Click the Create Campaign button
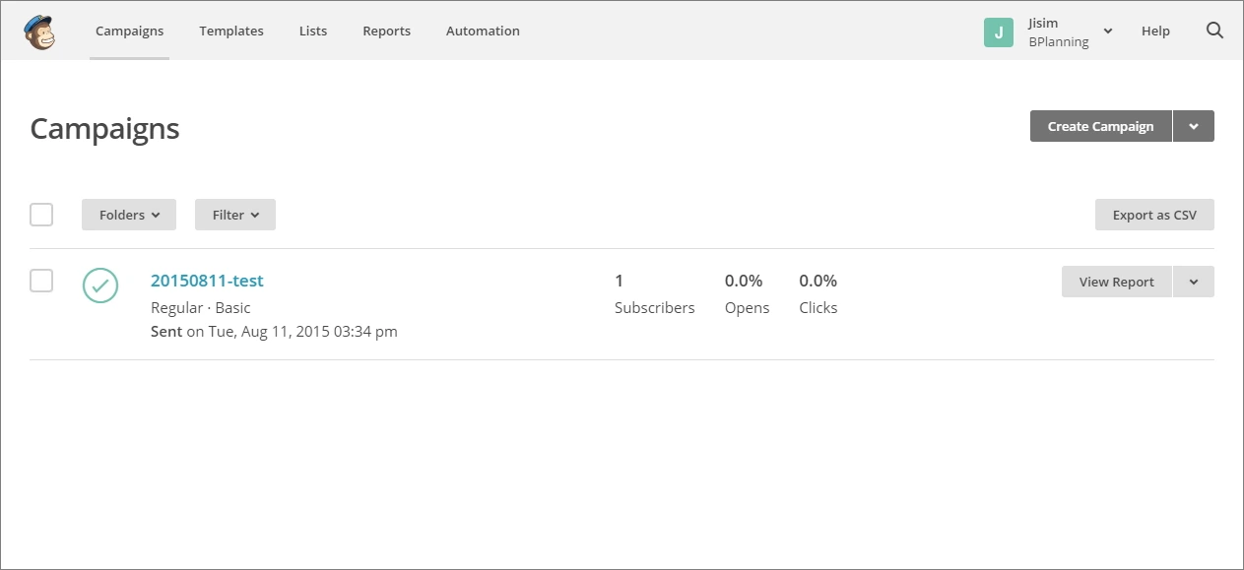 (1100, 126)
